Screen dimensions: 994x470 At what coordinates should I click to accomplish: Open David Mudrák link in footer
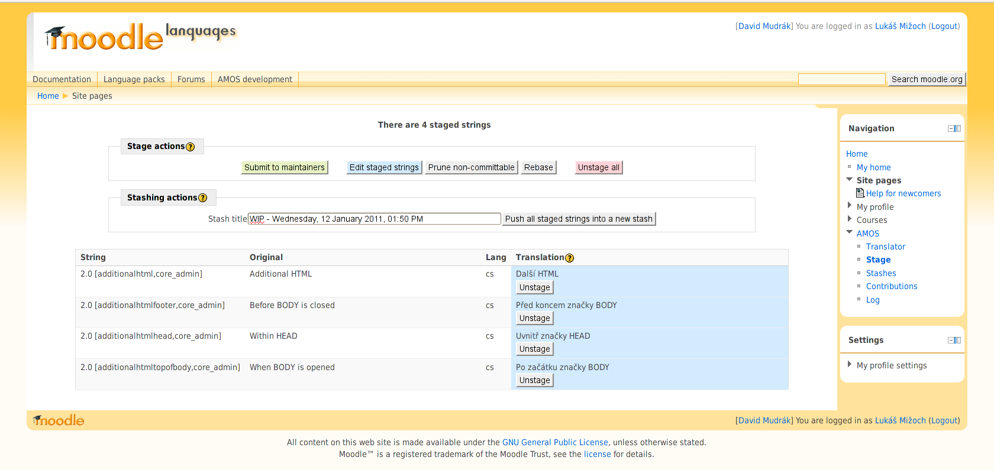point(764,420)
